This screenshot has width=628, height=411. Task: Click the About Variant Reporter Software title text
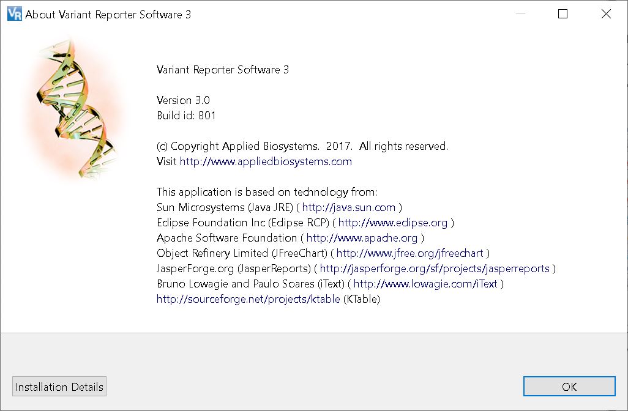tap(108, 15)
